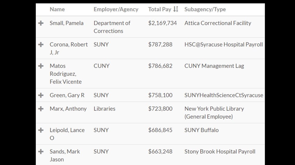Select the Libraries employer cell
The image size is (295, 165).
pyautogui.click(x=105, y=109)
